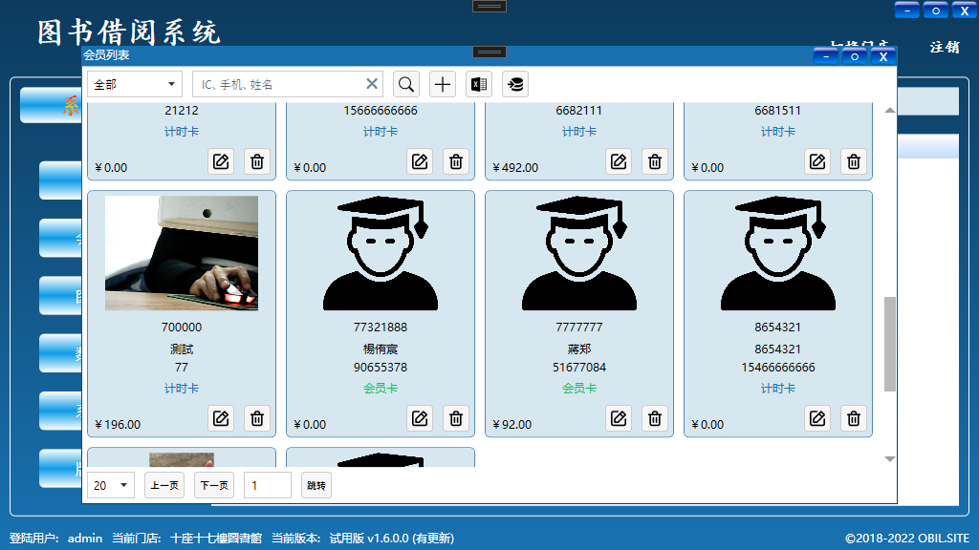
Task: Delete member 7777777's card
Action: pos(655,418)
